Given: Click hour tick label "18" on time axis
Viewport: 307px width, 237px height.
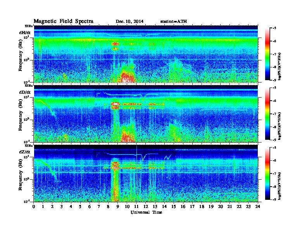Looking at the screenshot, I should pos(202,206).
